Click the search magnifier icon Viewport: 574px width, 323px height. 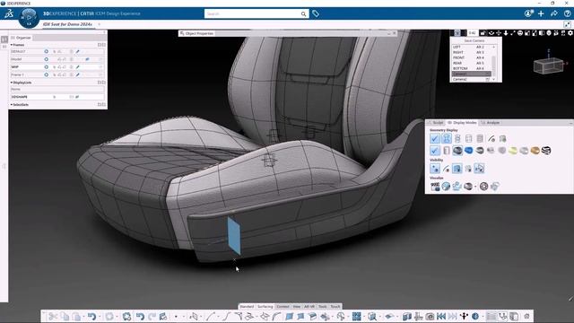[x=303, y=14]
